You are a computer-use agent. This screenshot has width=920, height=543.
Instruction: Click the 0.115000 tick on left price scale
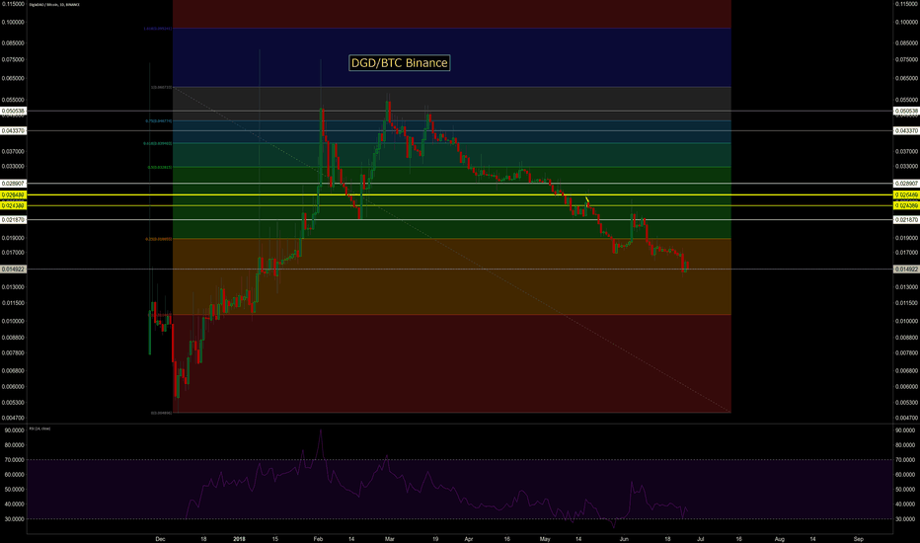[13, 4]
